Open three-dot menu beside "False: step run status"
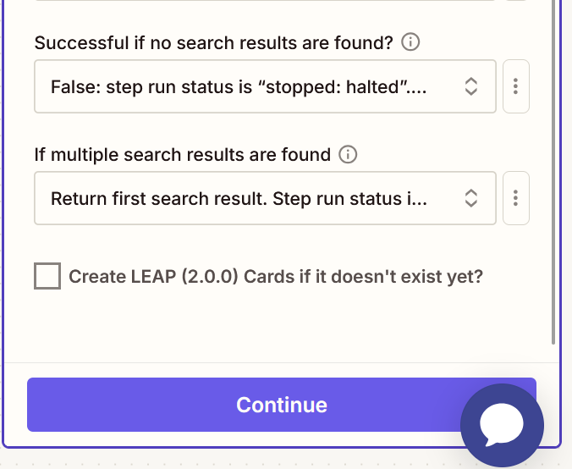This screenshot has height=469, width=572. click(x=515, y=86)
